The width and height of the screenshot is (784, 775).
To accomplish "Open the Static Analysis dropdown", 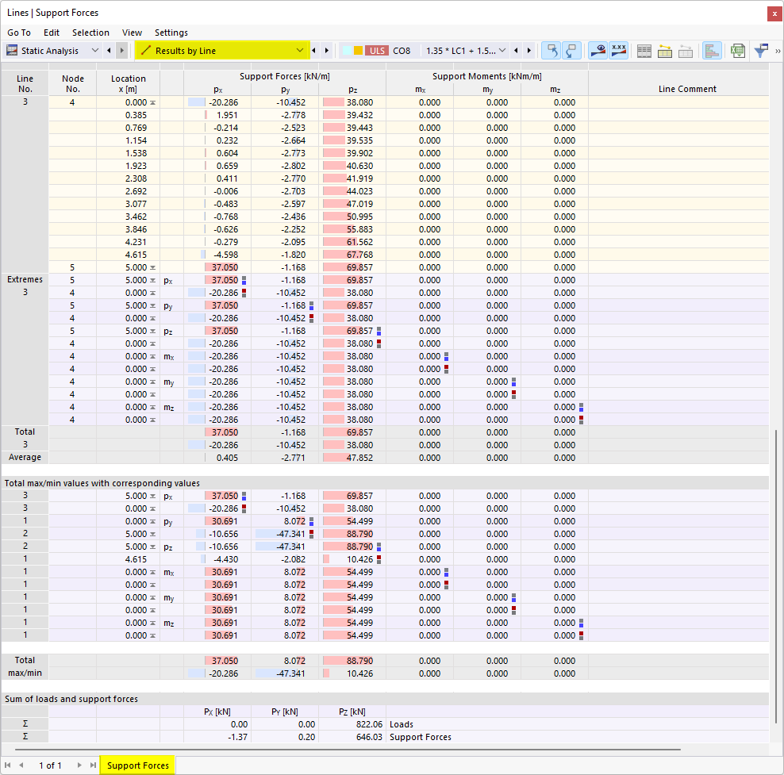I will click(x=95, y=50).
